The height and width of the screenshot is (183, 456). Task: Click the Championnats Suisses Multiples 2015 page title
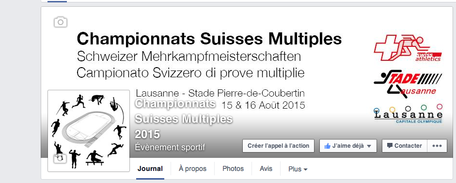pyautogui.click(x=184, y=119)
